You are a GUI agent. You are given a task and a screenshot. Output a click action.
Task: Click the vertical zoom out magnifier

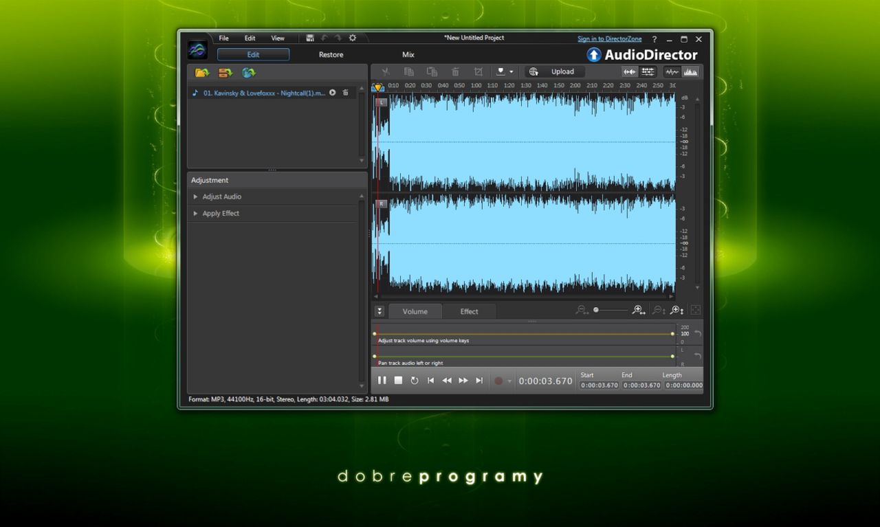click(x=658, y=311)
